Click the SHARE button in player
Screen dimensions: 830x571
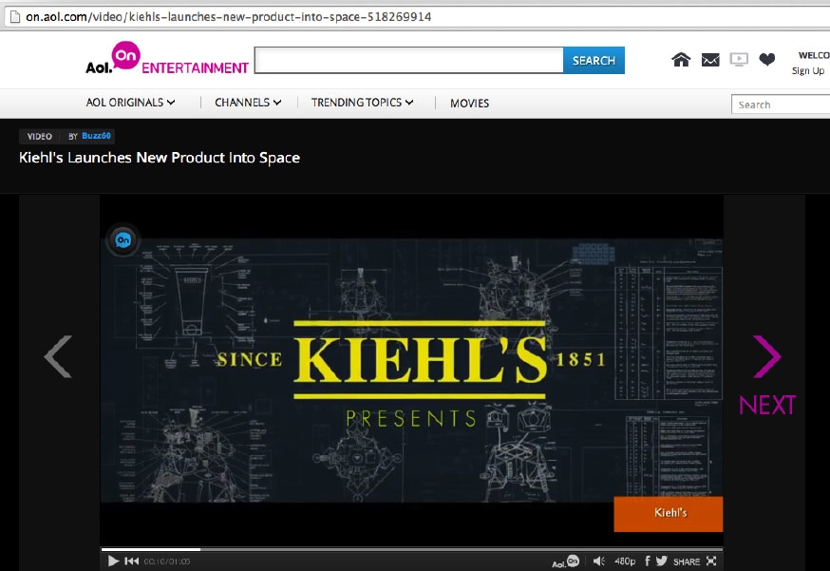[686, 561]
